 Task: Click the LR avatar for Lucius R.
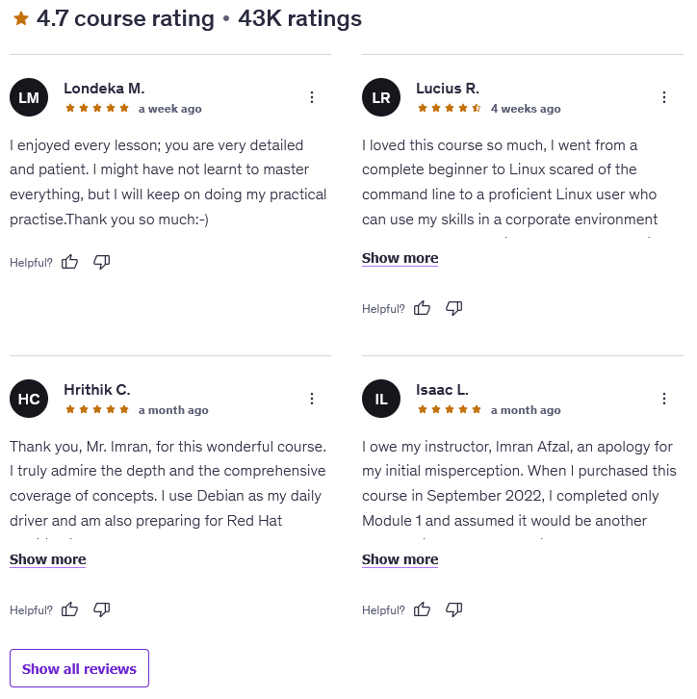(x=381, y=97)
